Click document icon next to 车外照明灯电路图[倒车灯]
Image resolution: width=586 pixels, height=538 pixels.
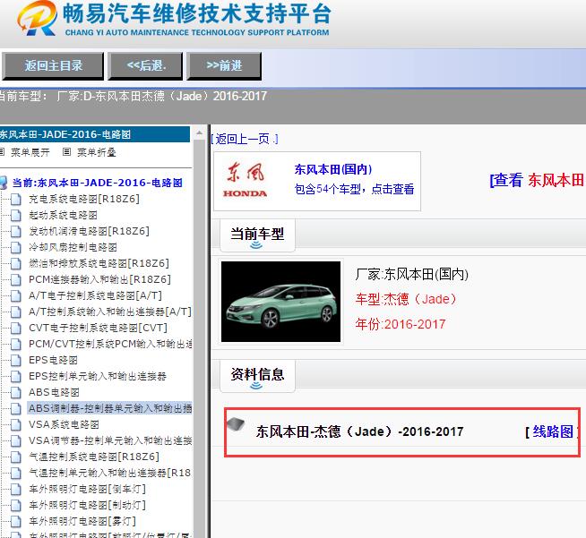pyautogui.click(x=16, y=490)
